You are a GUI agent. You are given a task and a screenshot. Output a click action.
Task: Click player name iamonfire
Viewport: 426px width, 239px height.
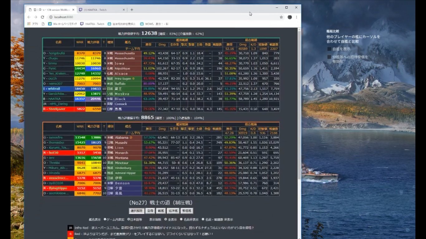56,138
